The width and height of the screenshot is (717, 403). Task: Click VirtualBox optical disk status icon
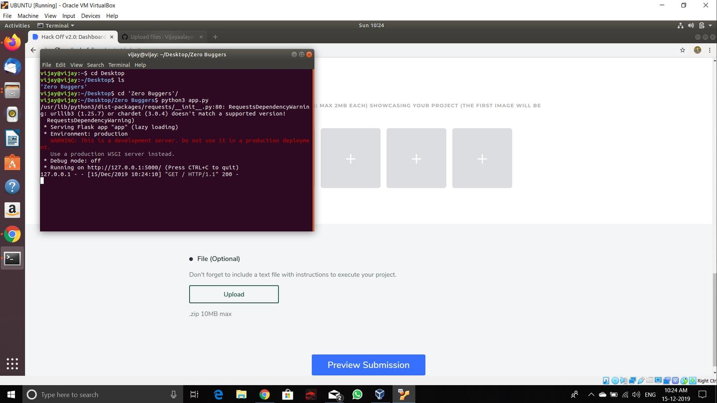click(615, 381)
